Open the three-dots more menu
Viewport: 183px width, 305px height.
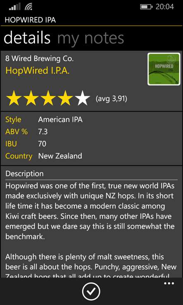pos(169,284)
